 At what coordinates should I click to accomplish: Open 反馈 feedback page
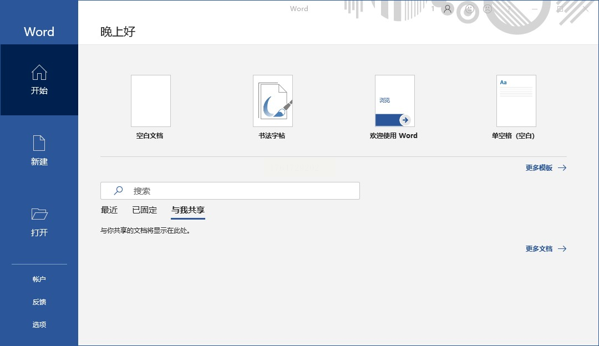[x=39, y=302]
